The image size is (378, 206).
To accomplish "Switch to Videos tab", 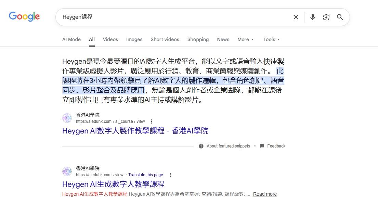I will click(110, 39).
